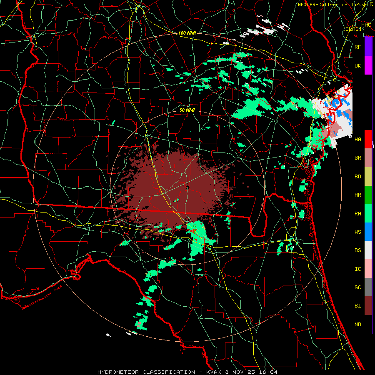The height and width of the screenshot is (375, 375).
Task: Click the 100 NMI range ring label
Action: [x=187, y=33]
